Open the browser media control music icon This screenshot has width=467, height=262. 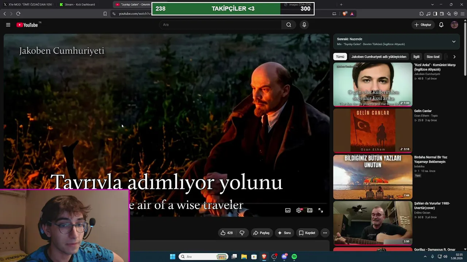(x=428, y=14)
